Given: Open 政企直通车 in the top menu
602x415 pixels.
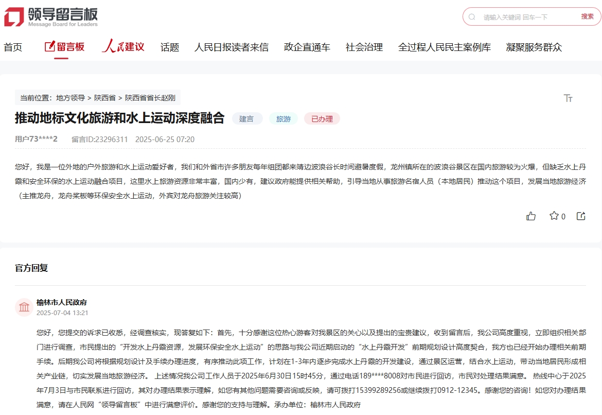Looking at the screenshot, I should (306, 47).
